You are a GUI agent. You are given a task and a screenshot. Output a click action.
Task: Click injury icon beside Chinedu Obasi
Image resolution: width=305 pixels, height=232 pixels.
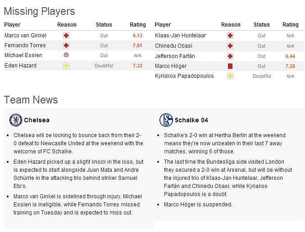click(x=230, y=46)
